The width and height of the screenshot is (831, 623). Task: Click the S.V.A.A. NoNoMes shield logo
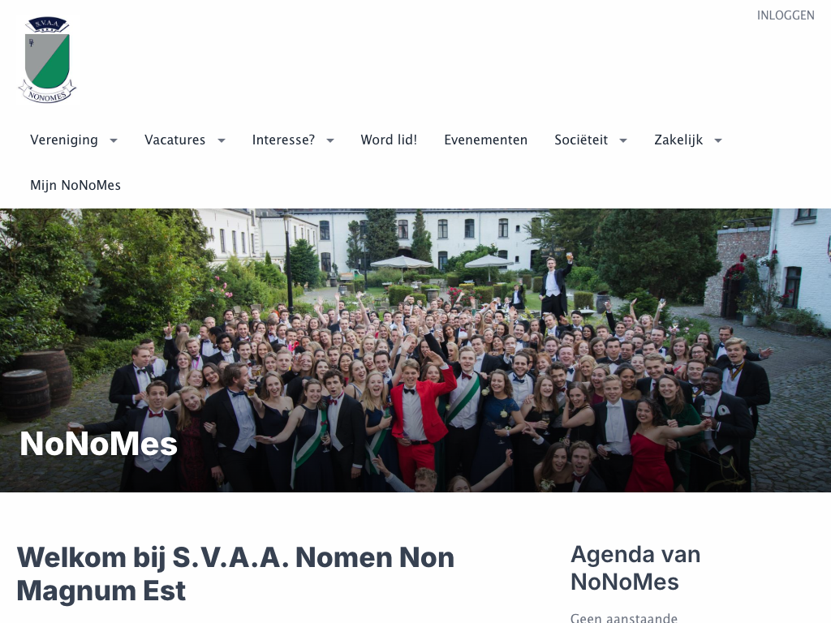47,60
